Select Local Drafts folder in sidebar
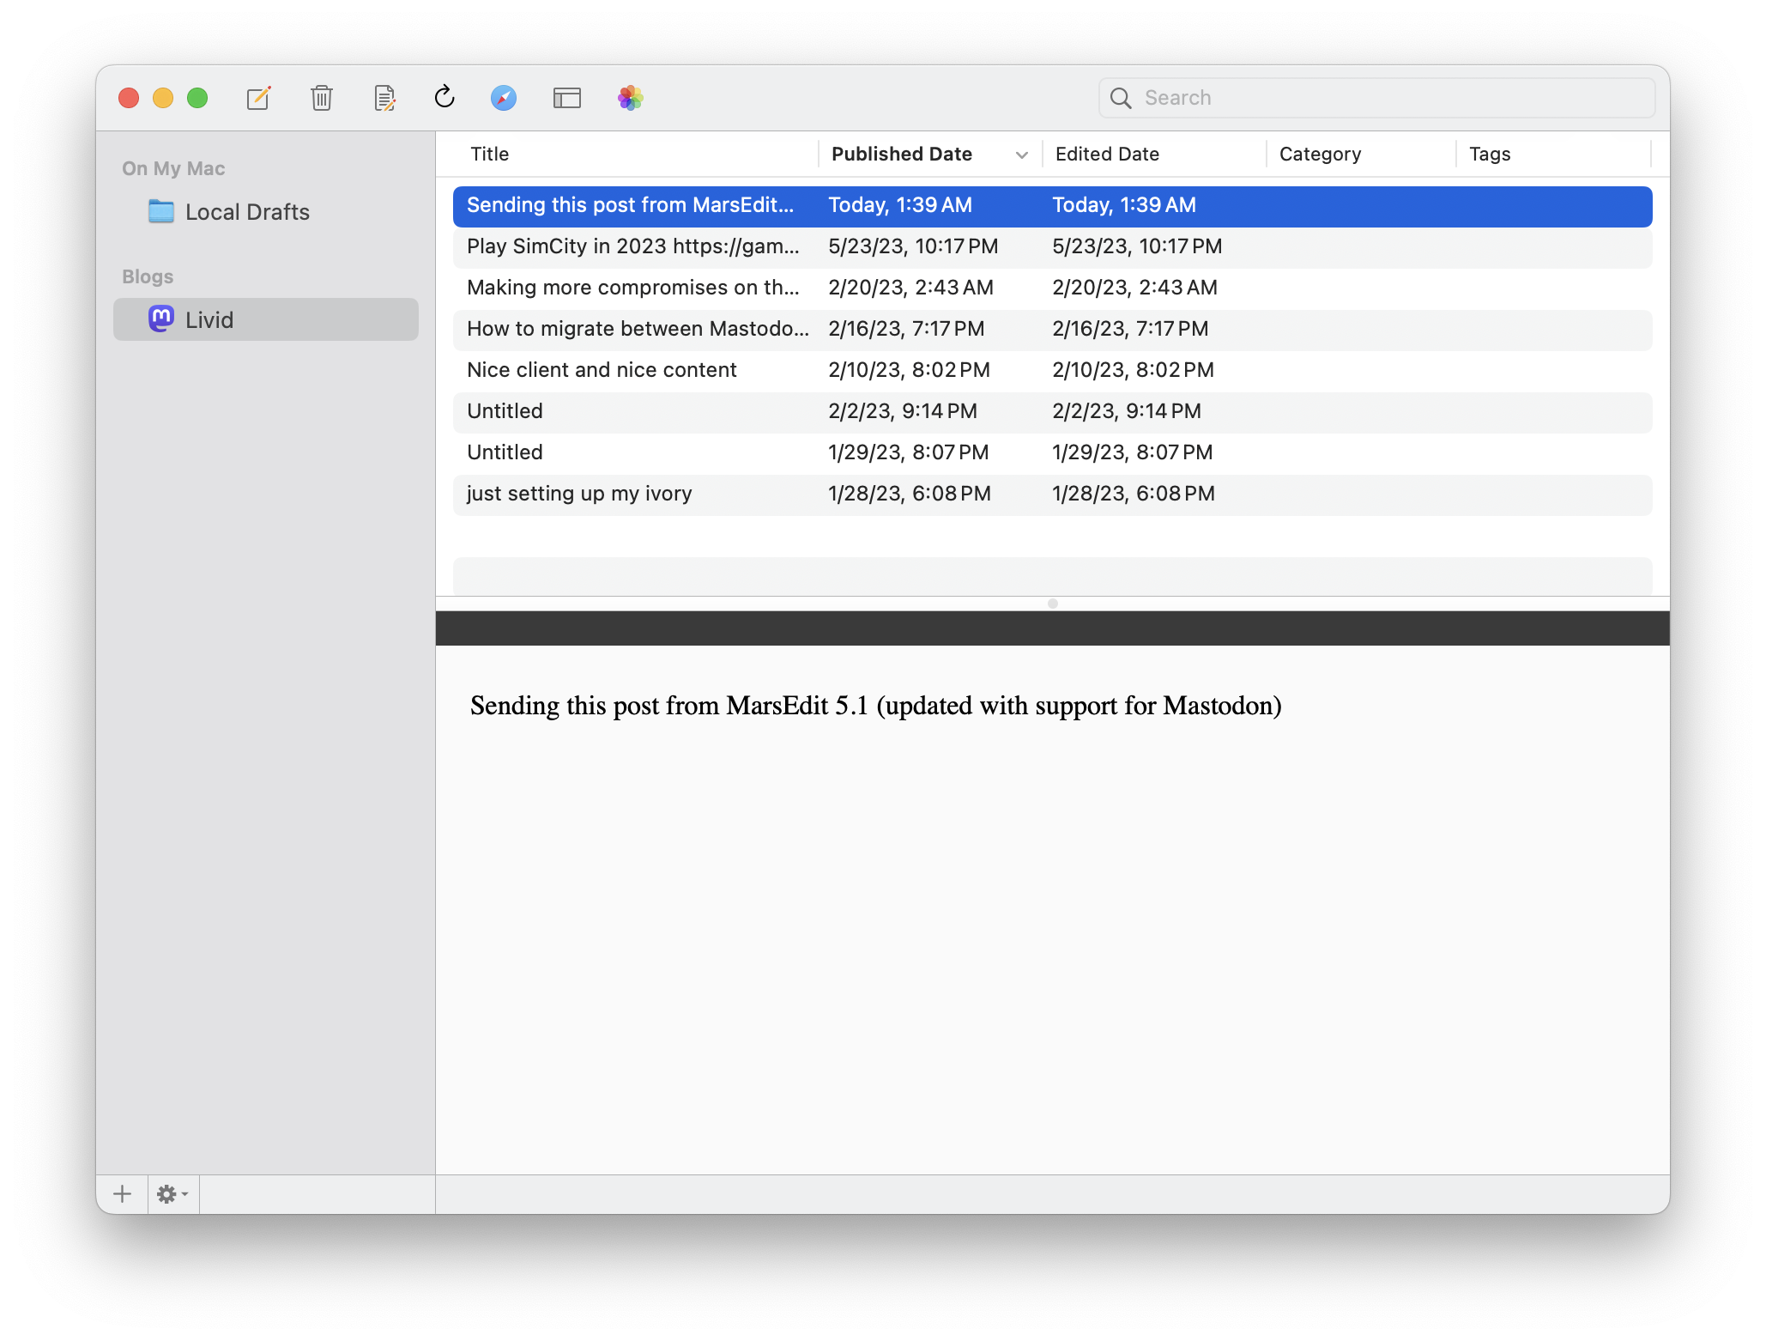This screenshot has width=1766, height=1341. pos(247,212)
